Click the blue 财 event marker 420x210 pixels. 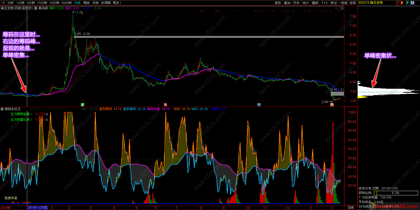(259, 105)
